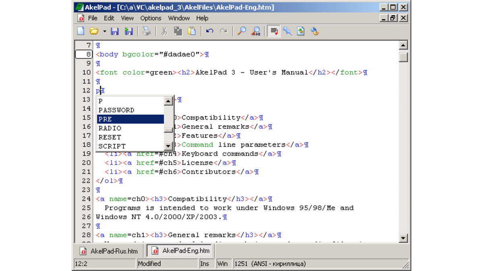Toggle Insert mode in the status bar

206,263
